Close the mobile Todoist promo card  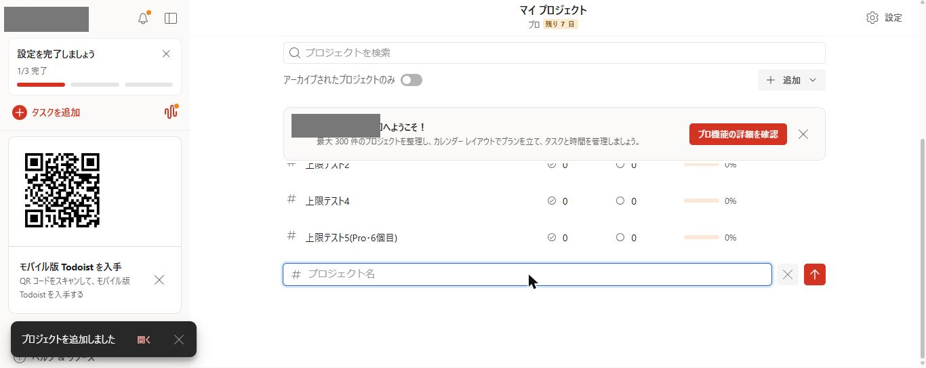point(159,280)
